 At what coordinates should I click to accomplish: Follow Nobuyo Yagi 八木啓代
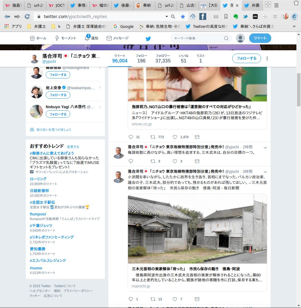tap(58, 114)
